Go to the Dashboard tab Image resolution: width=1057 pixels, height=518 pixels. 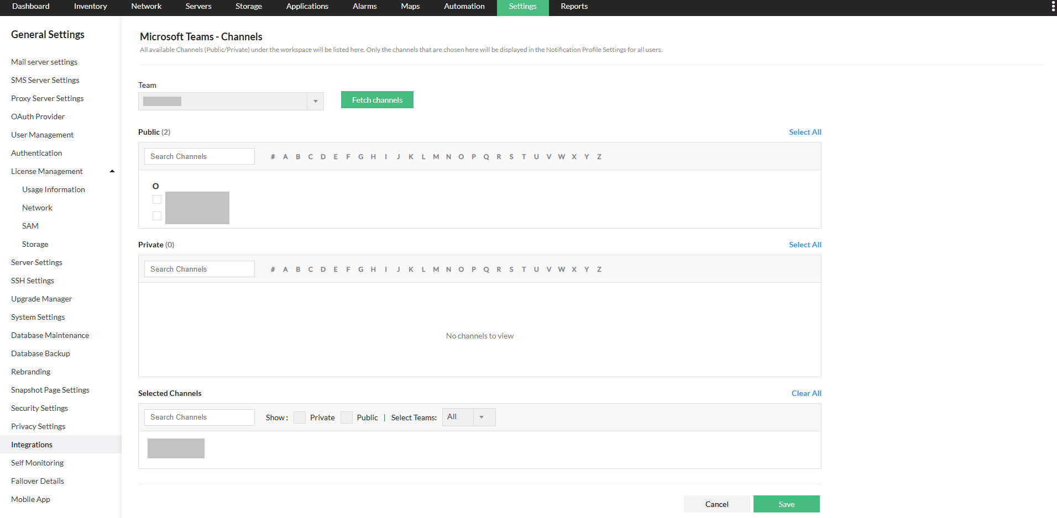click(x=31, y=7)
